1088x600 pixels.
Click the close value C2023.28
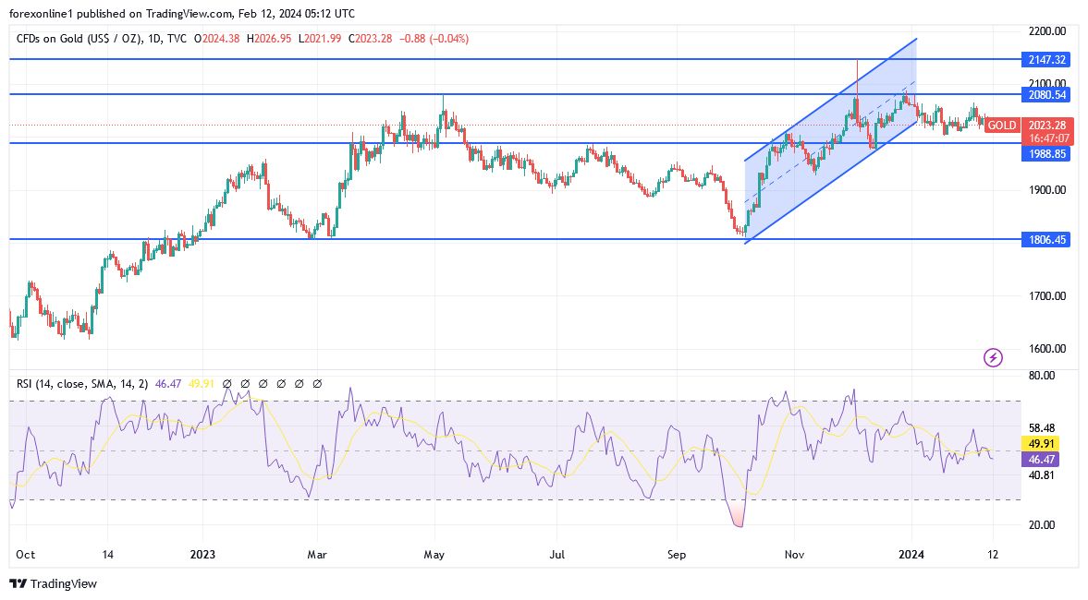pos(370,39)
